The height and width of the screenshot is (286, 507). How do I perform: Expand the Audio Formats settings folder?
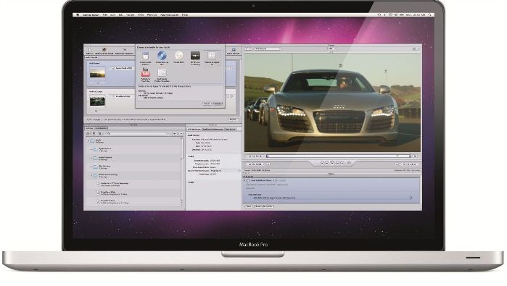point(91,158)
